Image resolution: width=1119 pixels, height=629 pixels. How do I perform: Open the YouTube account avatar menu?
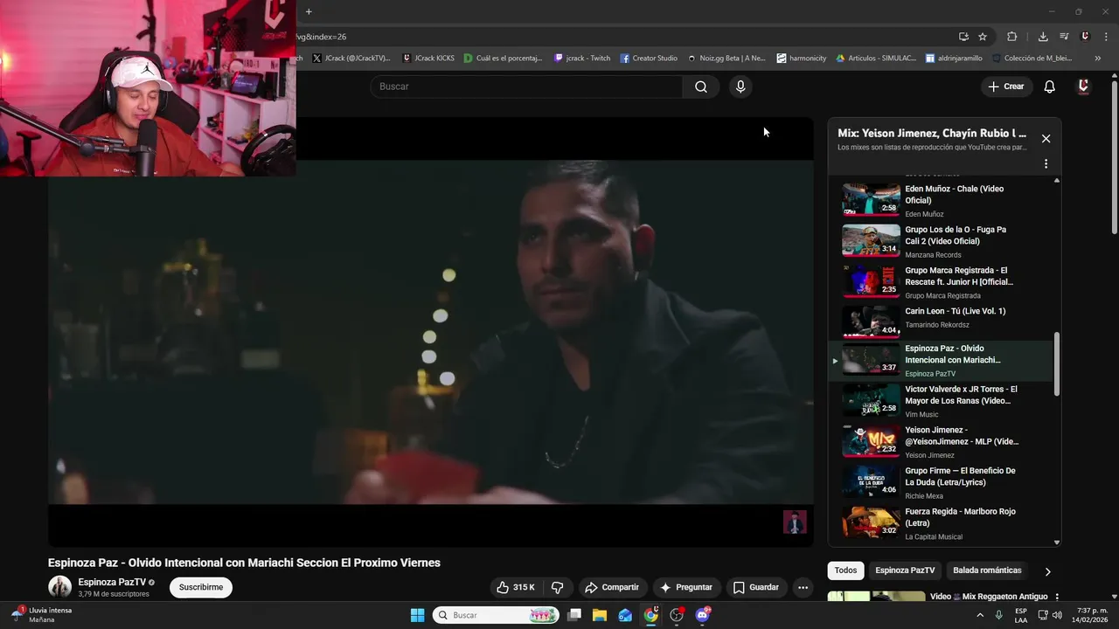tap(1083, 86)
